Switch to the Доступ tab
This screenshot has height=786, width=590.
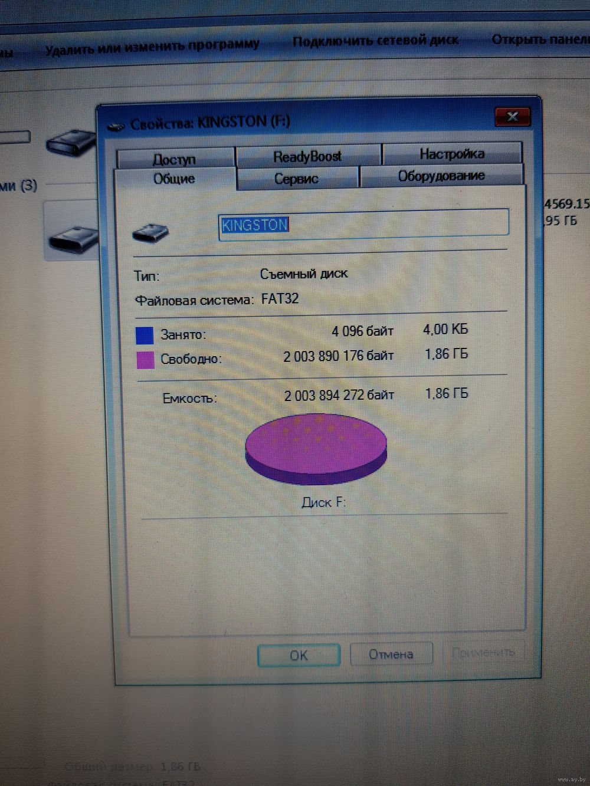pyautogui.click(x=175, y=159)
